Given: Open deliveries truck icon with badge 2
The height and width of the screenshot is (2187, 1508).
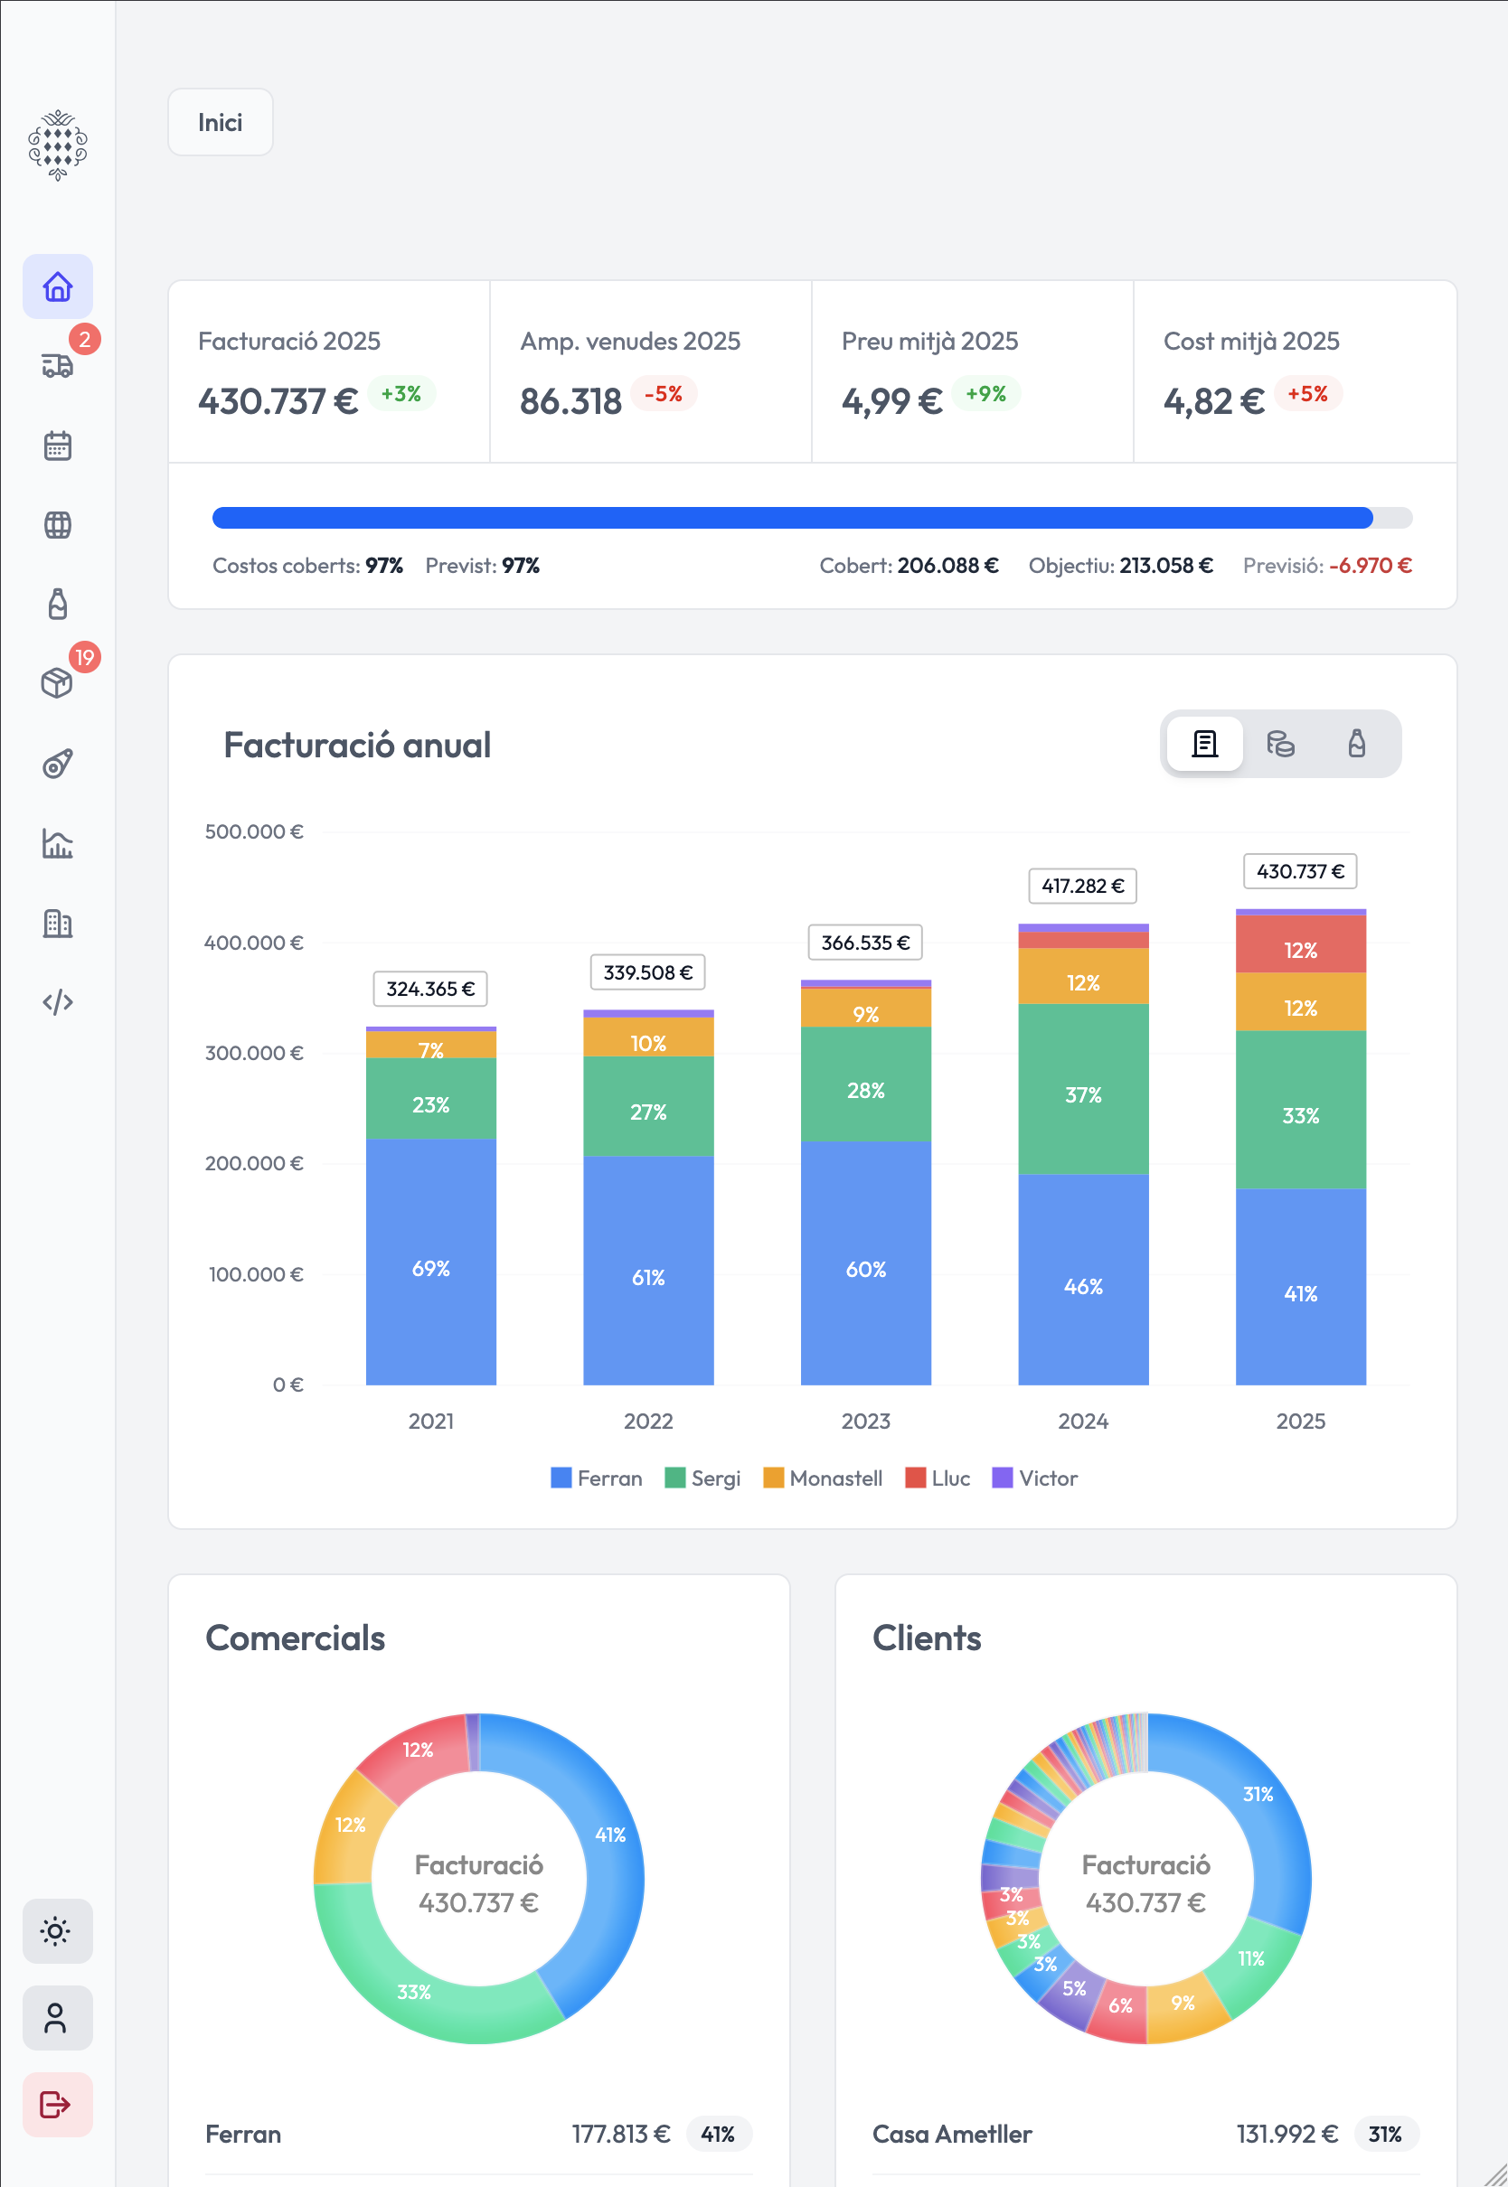Looking at the screenshot, I should tap(58, 365).
